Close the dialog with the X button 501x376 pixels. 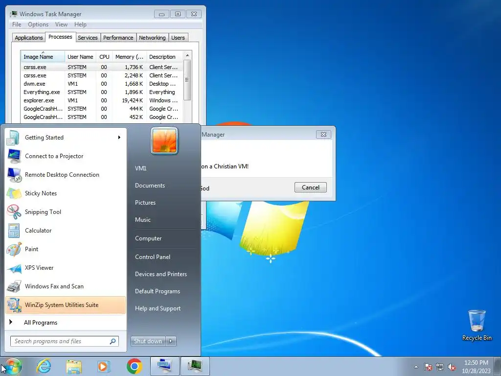[323, 134]
